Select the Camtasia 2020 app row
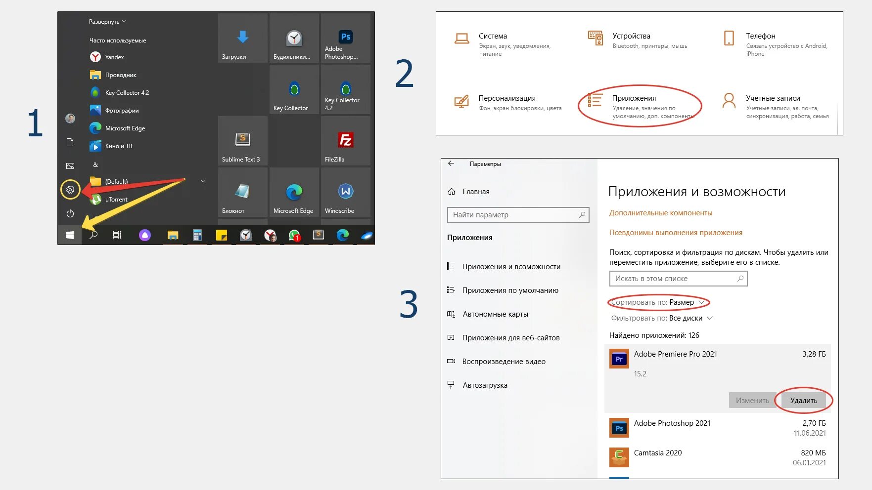 tap(718, 457)
